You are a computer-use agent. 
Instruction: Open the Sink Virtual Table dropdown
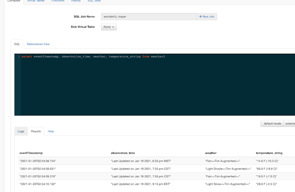tap(109, 27)
